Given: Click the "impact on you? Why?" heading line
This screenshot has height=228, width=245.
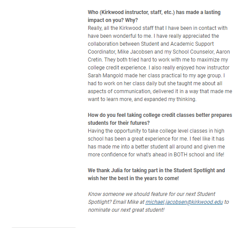Looking at the screenshot, I should point(113,20).
